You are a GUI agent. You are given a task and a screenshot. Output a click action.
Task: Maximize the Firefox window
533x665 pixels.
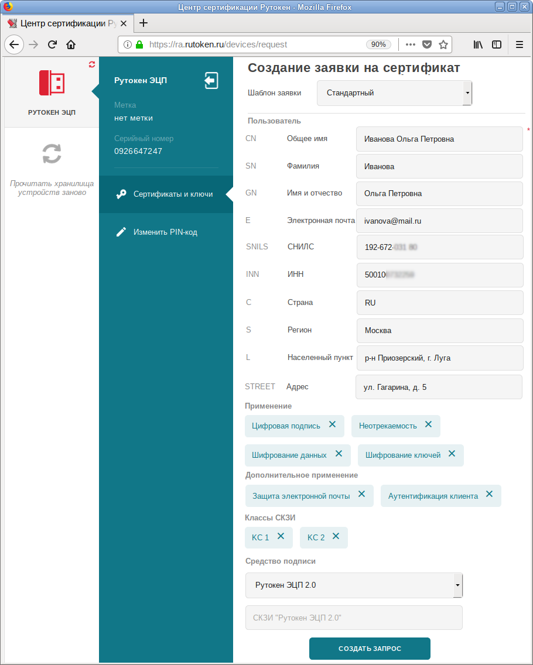pos(512,7)
